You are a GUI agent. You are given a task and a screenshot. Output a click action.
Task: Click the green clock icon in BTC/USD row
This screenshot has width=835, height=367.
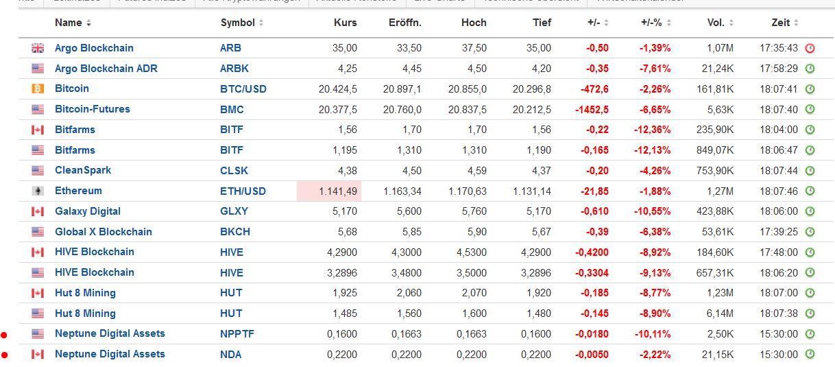tap(810, 89)
